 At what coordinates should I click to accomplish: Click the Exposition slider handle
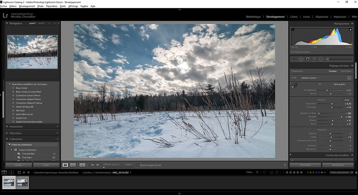[x=332, y=104]
